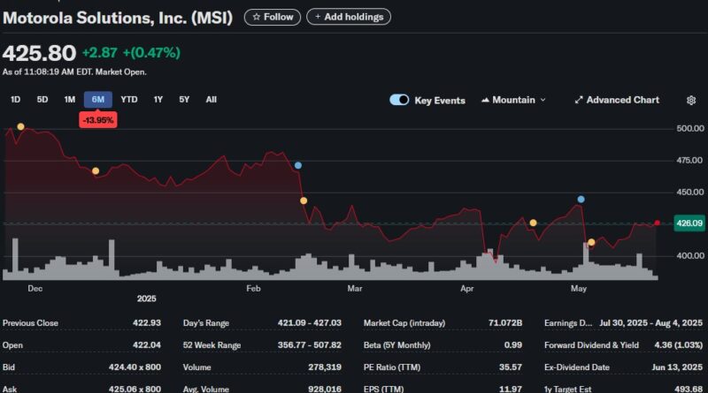The image size is (708, 393).
Task: Click the blue event marker near Feb
Action: tap(298, 165)
